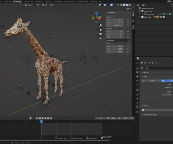Image resolution: width=173 pixels, height=144 pixels.
Task: Open the texture properties checker icon
Action: [x=137, y=112]
